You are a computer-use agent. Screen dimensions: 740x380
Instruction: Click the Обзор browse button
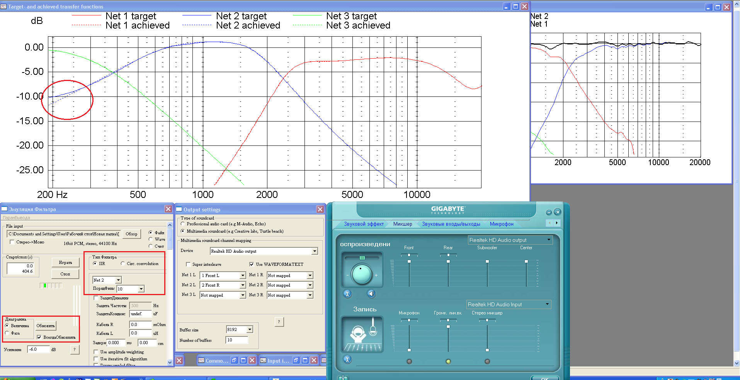pyautogui.click(x=131, y=234)
